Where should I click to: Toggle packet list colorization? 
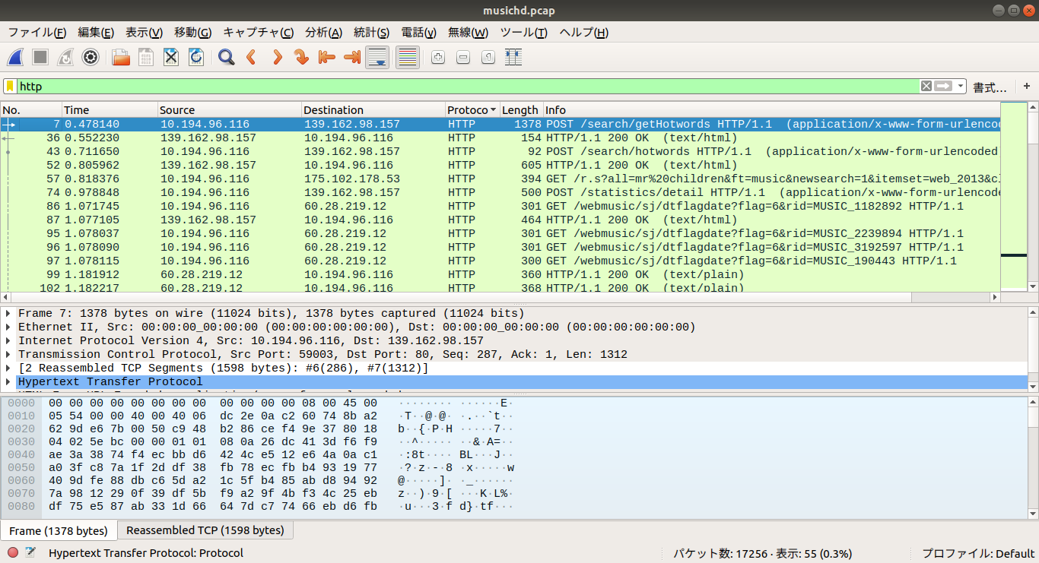[408, 57]
